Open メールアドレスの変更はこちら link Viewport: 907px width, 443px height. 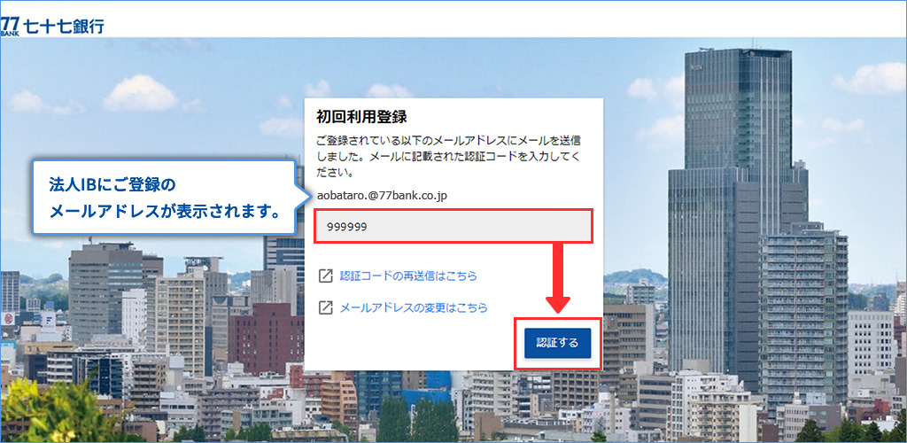point(414,307)
